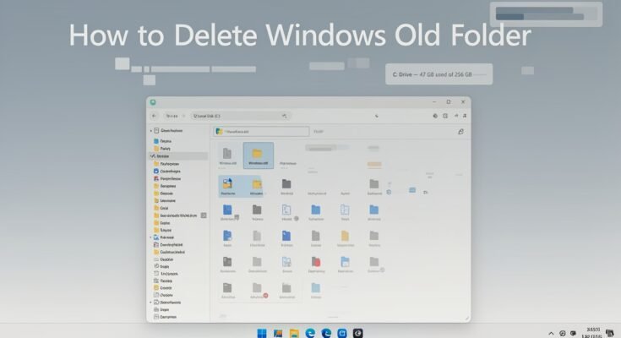Viewport: 621px width, 338px height.
Task: Select the gray folder with red badge
Action: [x=258, y=291]
